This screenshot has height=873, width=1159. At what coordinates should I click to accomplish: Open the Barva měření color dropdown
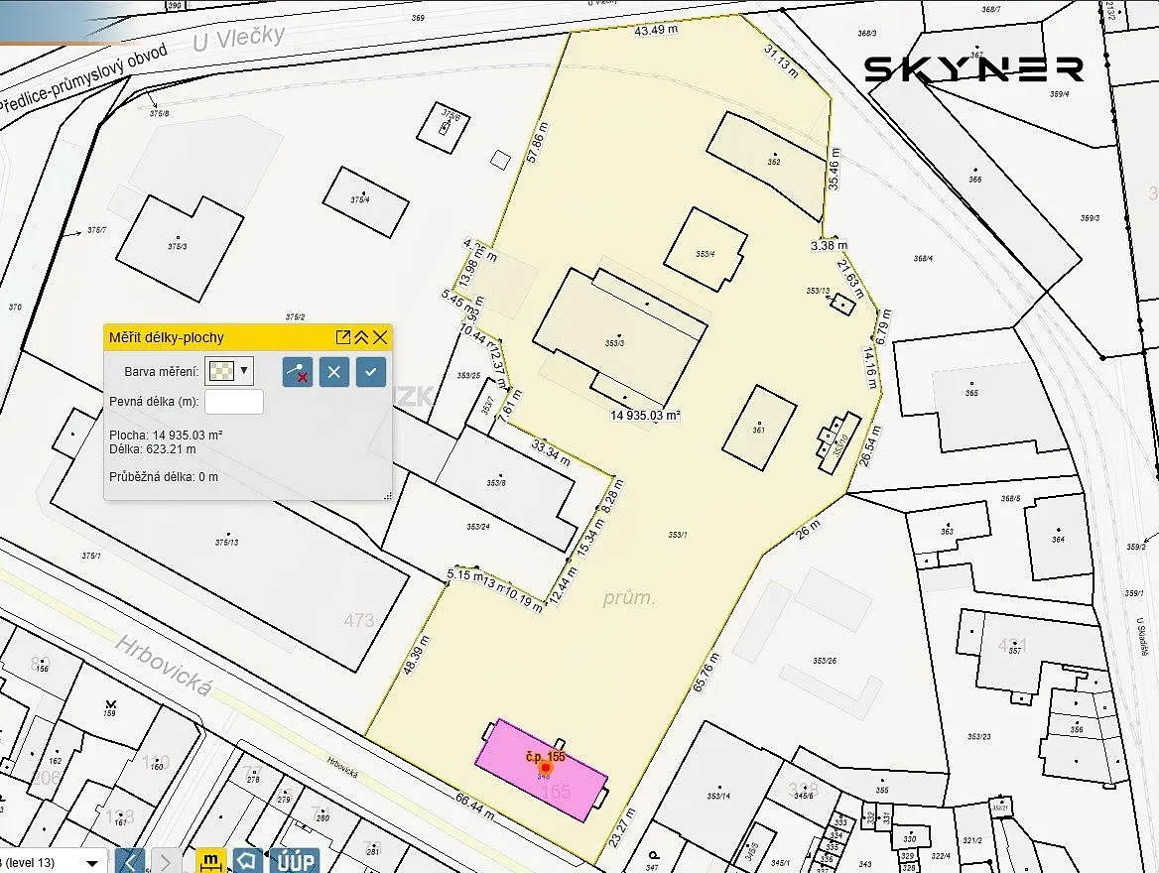244,370
